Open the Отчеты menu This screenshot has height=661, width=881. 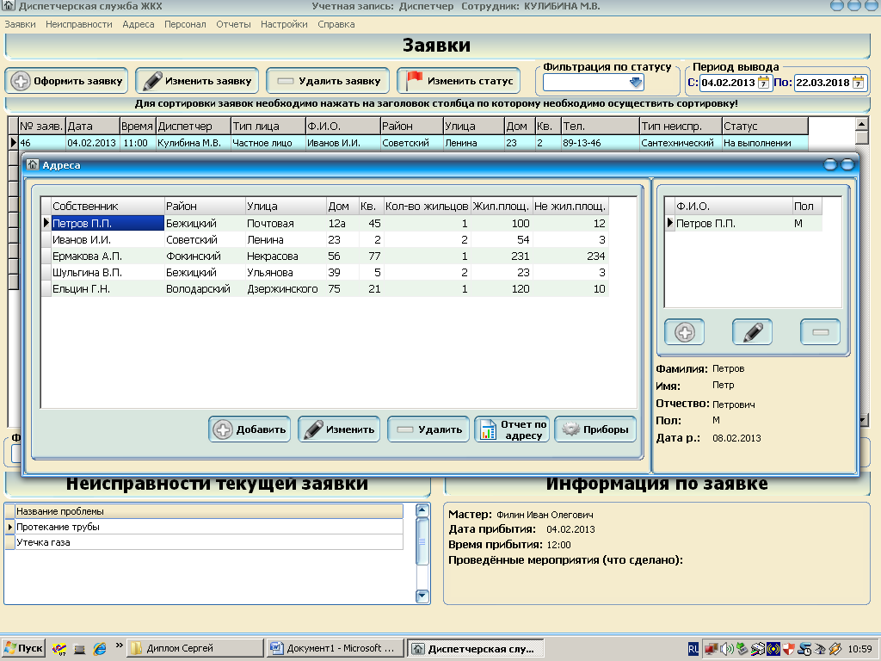233,24
